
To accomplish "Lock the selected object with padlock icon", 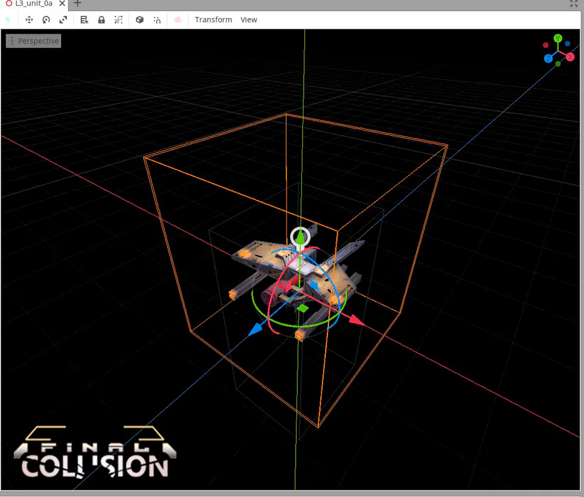I will point(101,19).
